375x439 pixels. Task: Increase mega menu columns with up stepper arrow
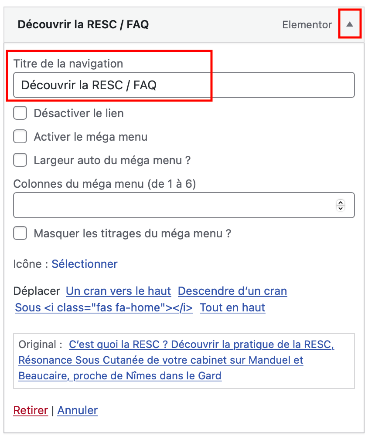(341, 203)
